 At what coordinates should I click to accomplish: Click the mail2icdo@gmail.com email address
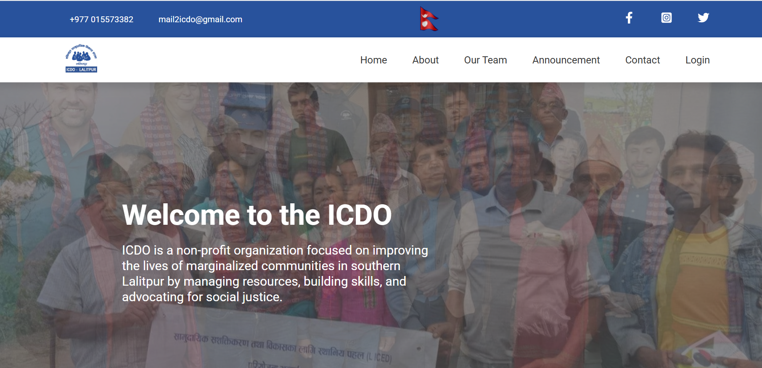[x=200, y=19]
